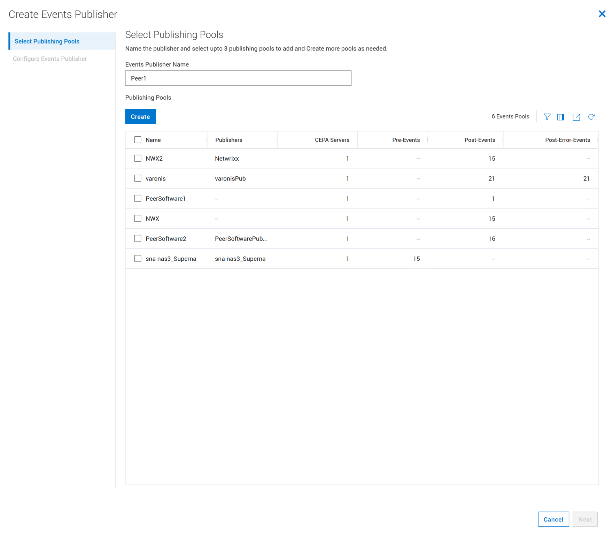Click the Next button

[x=585, y=519]
